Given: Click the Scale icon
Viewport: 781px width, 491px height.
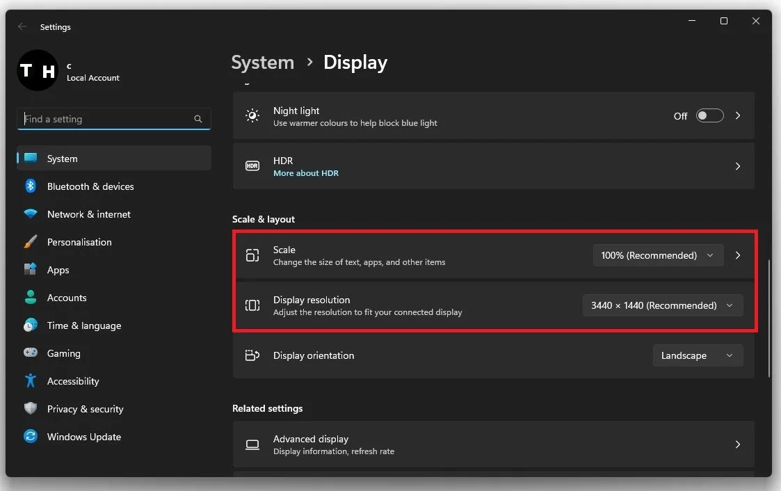Looking at the screenshot, I should tap(252, 255).
